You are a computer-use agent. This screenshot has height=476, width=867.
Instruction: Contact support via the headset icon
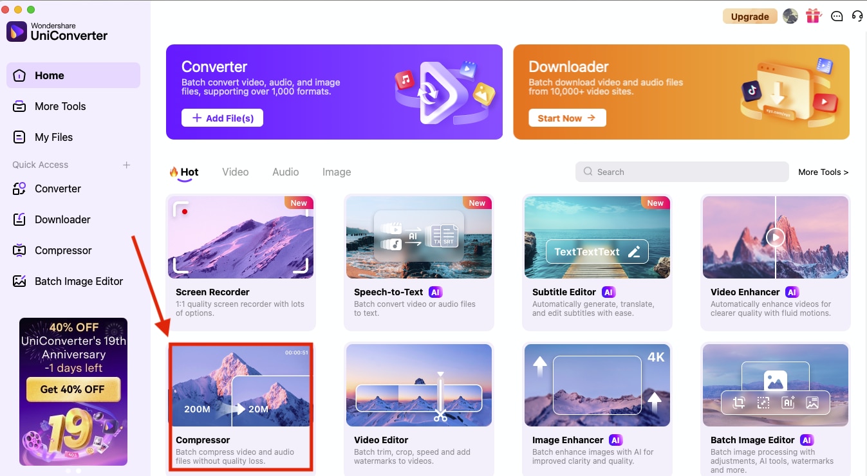coord(857,15)
